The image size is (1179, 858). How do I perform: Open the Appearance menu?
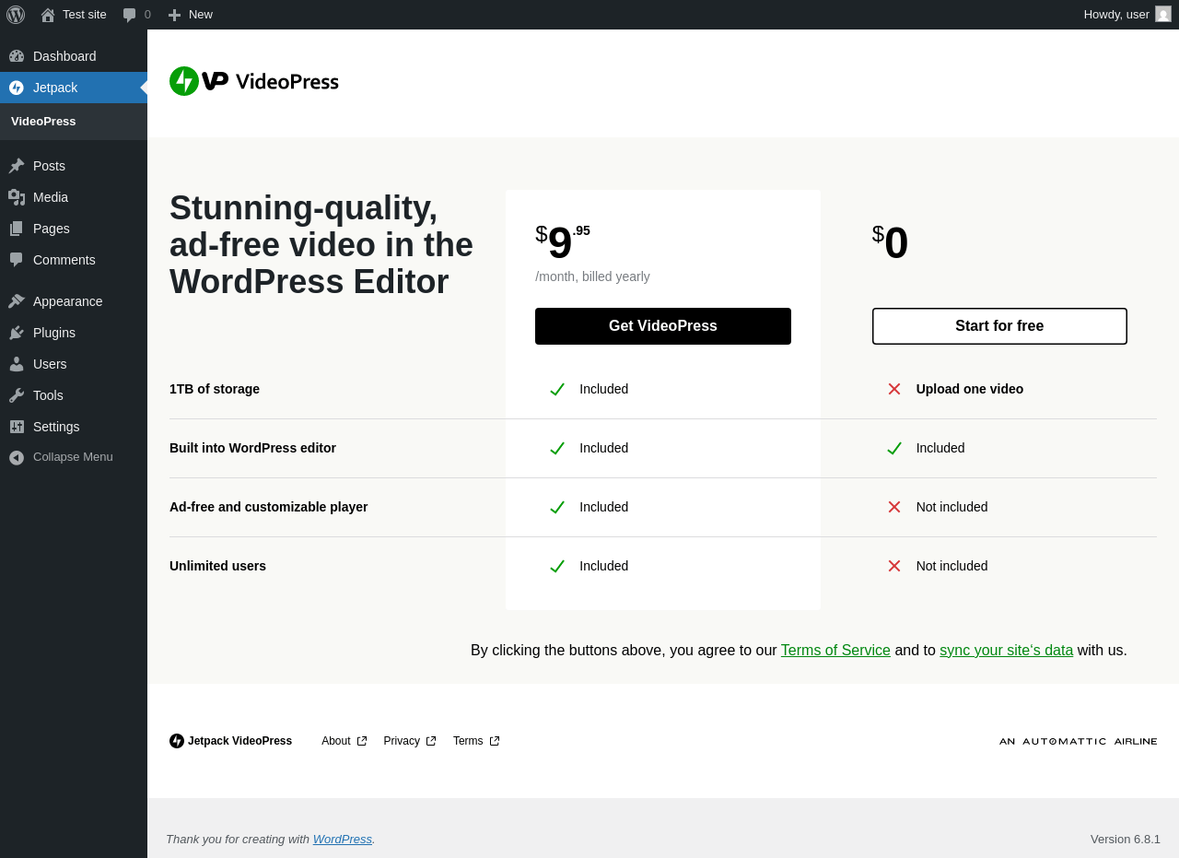coord(74,301)
